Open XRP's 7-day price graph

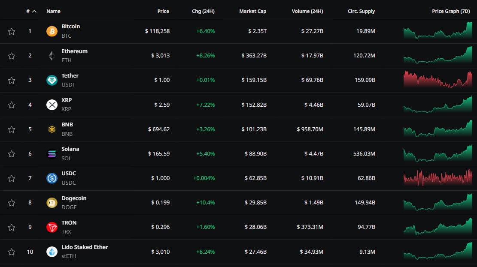438,104
